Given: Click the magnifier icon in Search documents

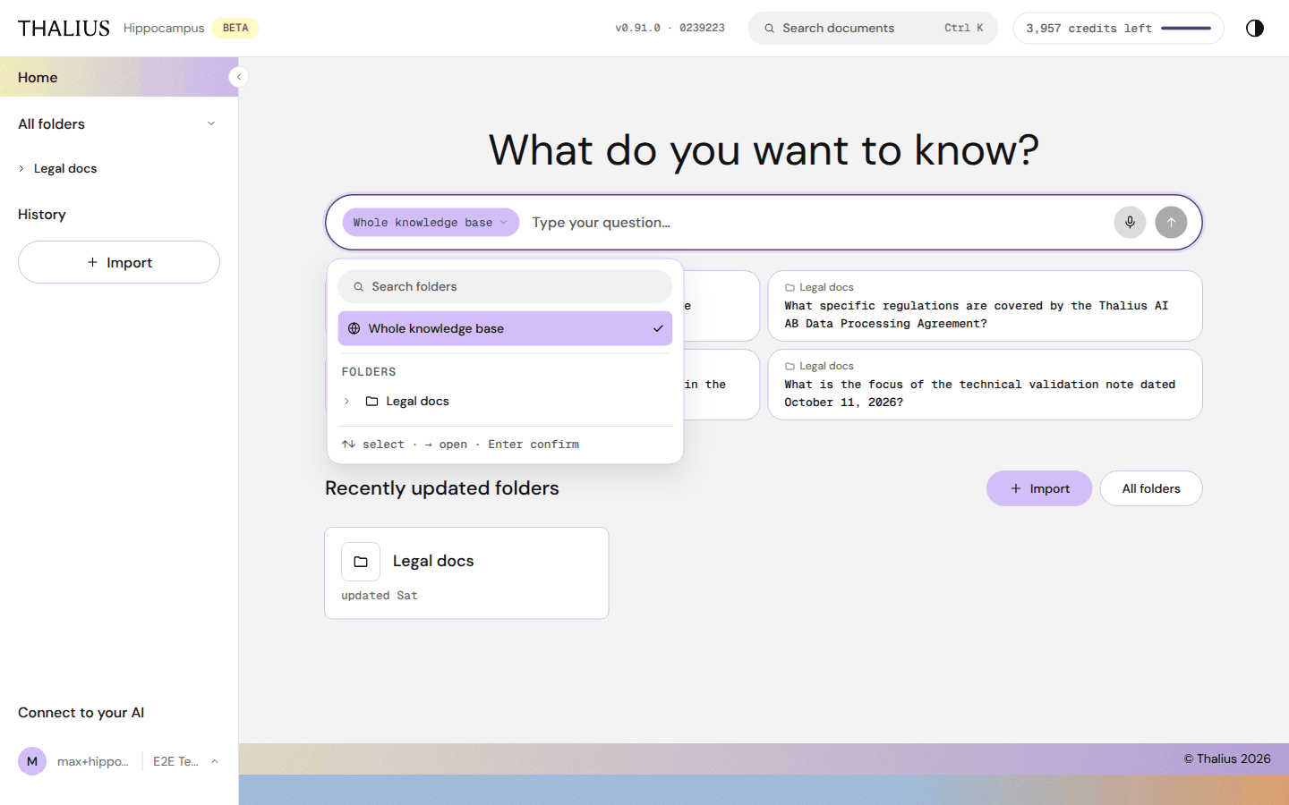Looking at the screenshot, I should click(x=769, y=29).
